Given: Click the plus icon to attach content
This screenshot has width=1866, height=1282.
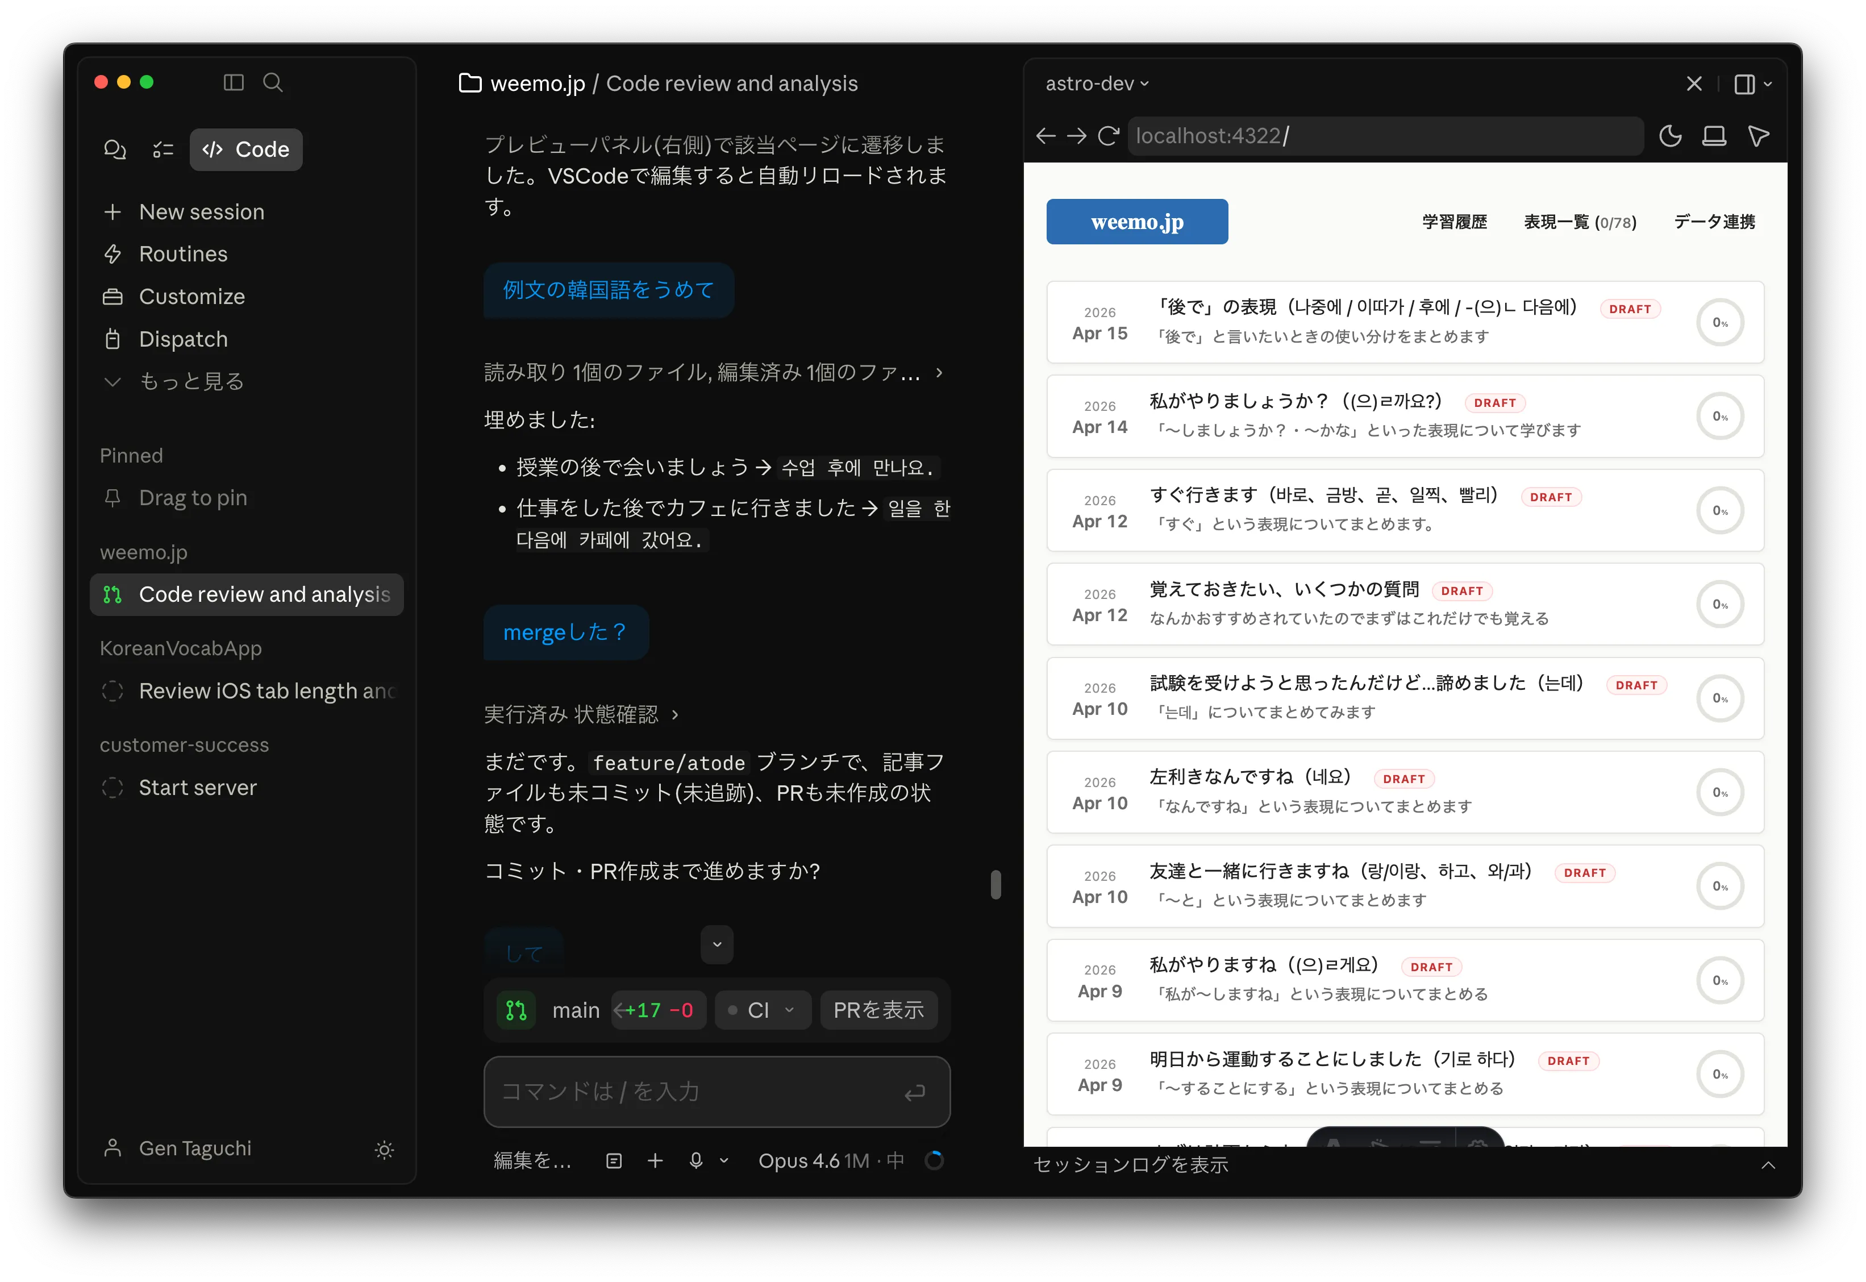Looking at the screenshot, I should pyautogui.click(x=656, y=1161).
